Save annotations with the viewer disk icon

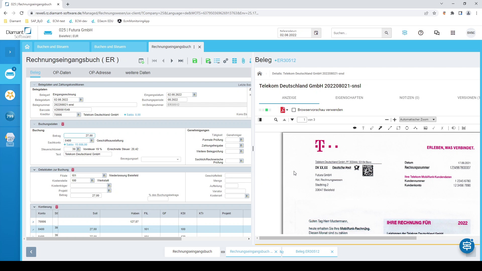pyautogui.click(x=464, y=128)
